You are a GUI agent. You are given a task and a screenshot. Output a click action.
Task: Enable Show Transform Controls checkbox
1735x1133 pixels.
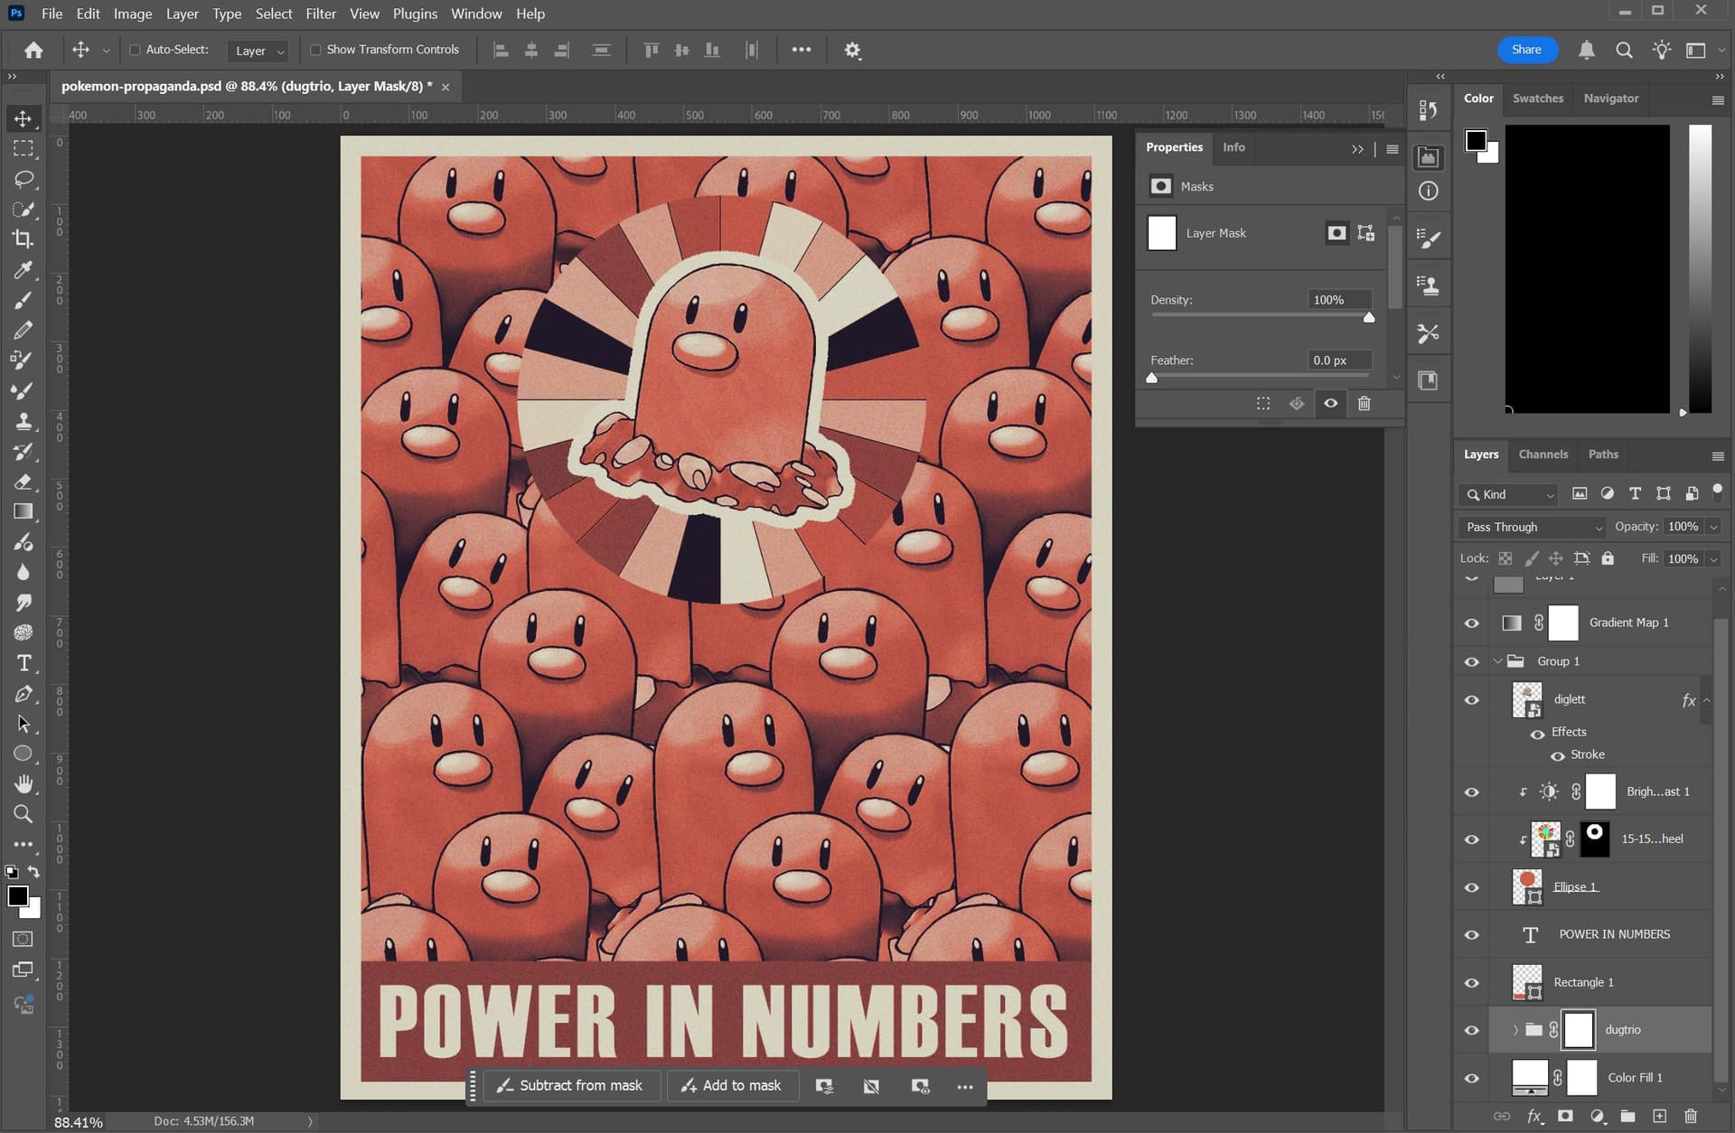click(x=315, y=50)
